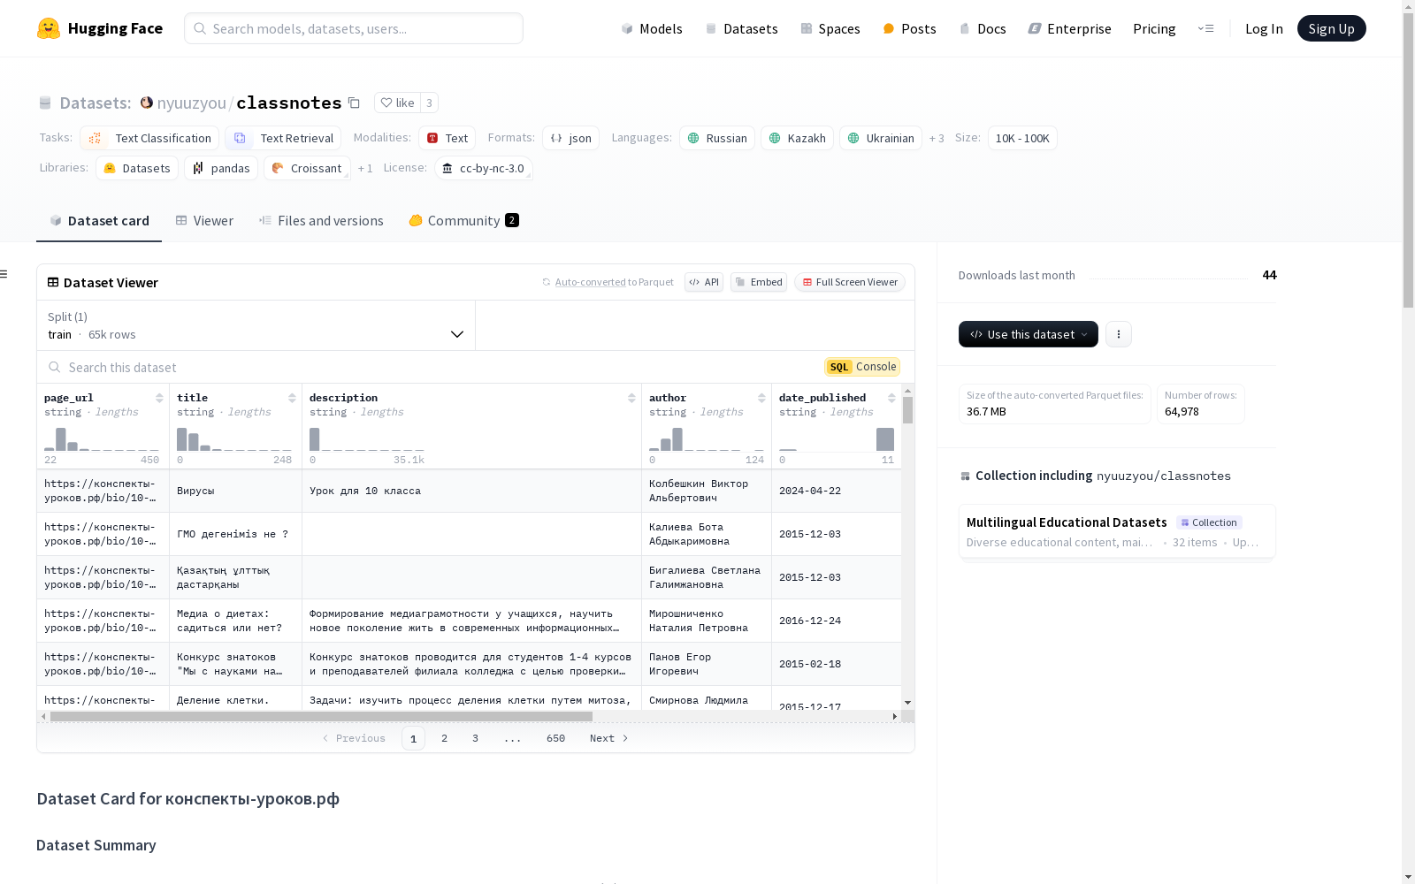
Task: Open the three-dot options next to Use this dataset
Action: [x=1119, y=334]
